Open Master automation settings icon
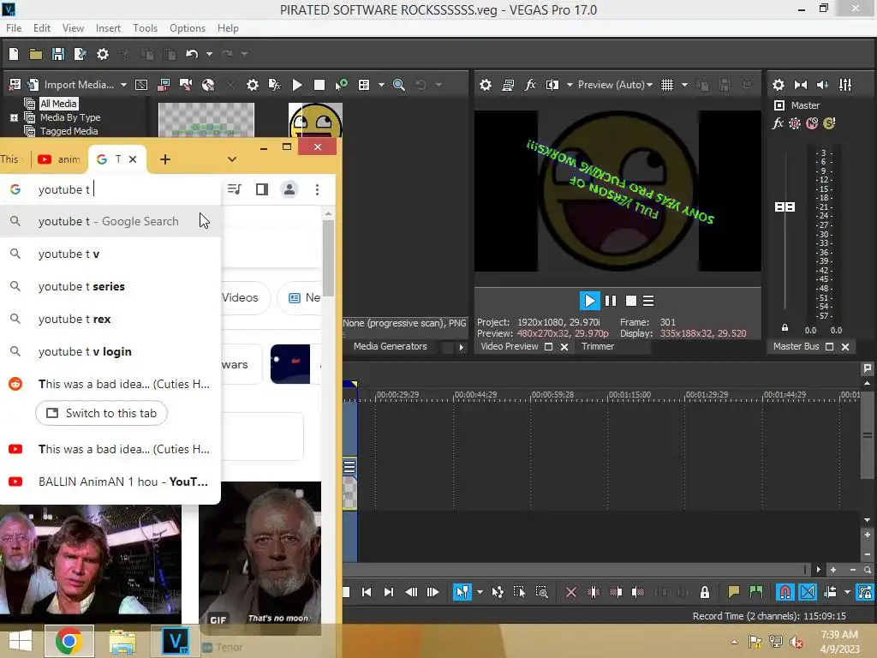Screen dimensions: 877x658 (x=795, y=123)
